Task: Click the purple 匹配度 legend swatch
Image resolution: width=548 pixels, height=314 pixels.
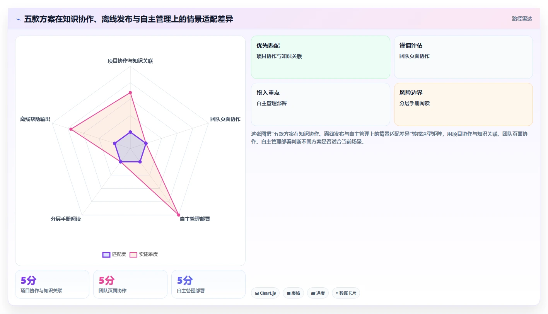Action: pos(106,254)
